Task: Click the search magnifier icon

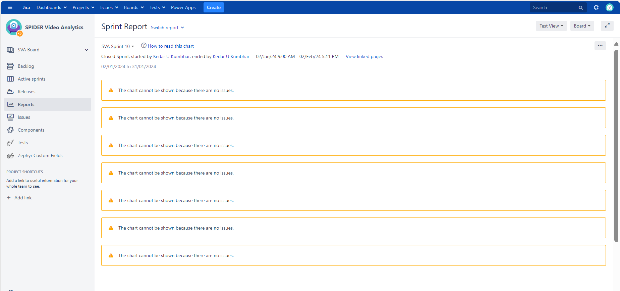Action: click(x=581, y=7)
